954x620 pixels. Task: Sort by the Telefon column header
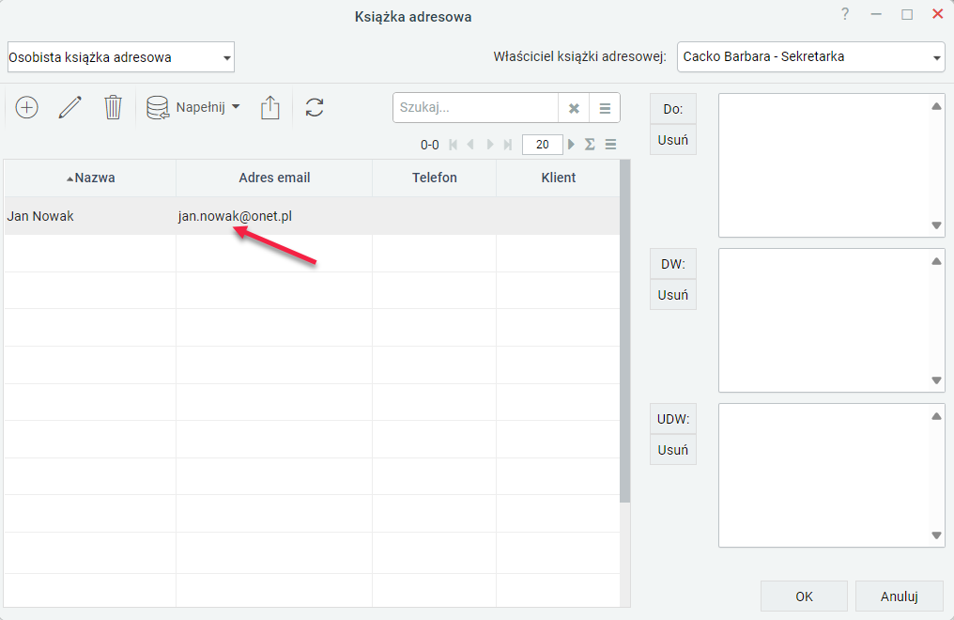[435, 178]
